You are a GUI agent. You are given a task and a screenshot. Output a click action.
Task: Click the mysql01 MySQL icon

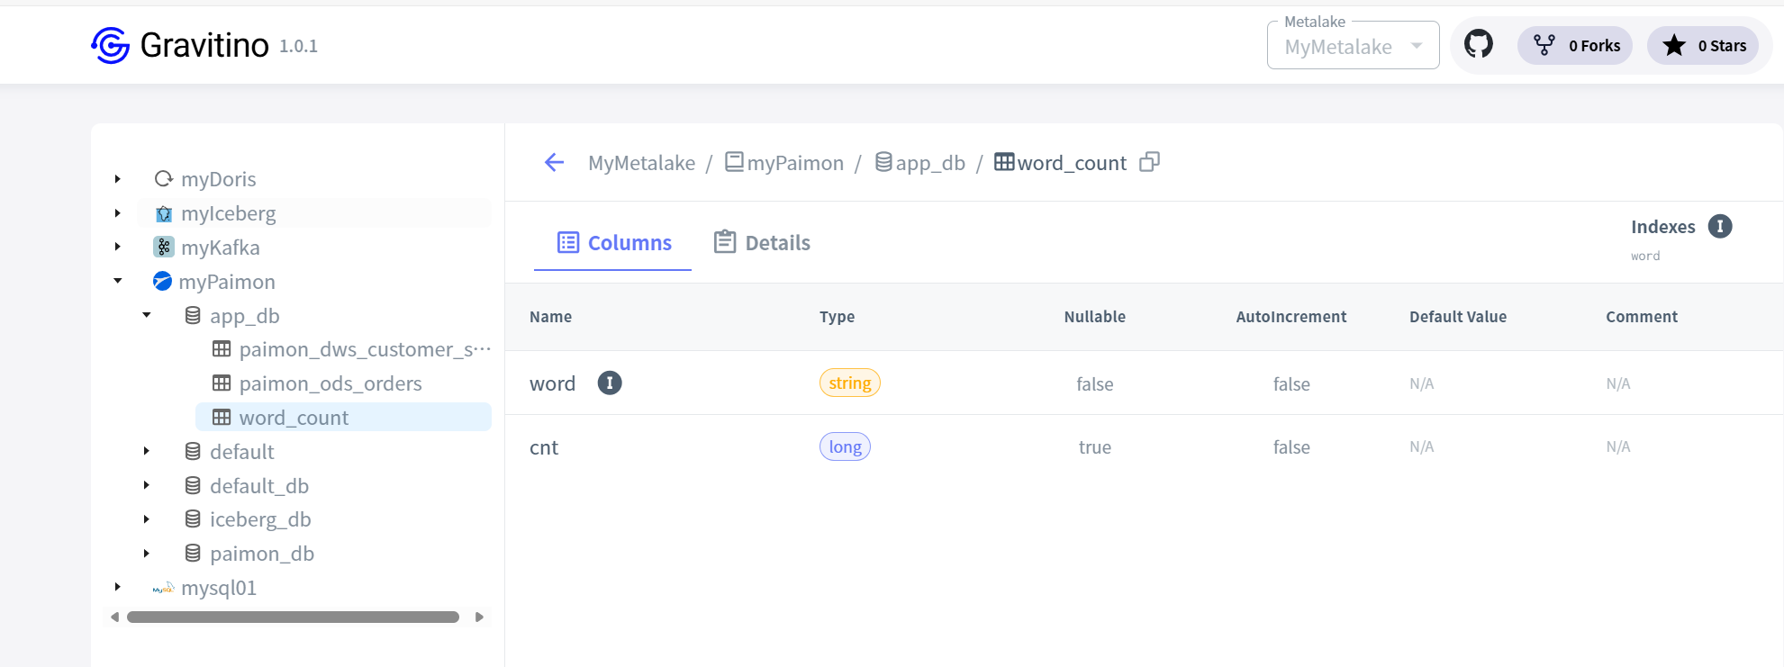[163, 588]
